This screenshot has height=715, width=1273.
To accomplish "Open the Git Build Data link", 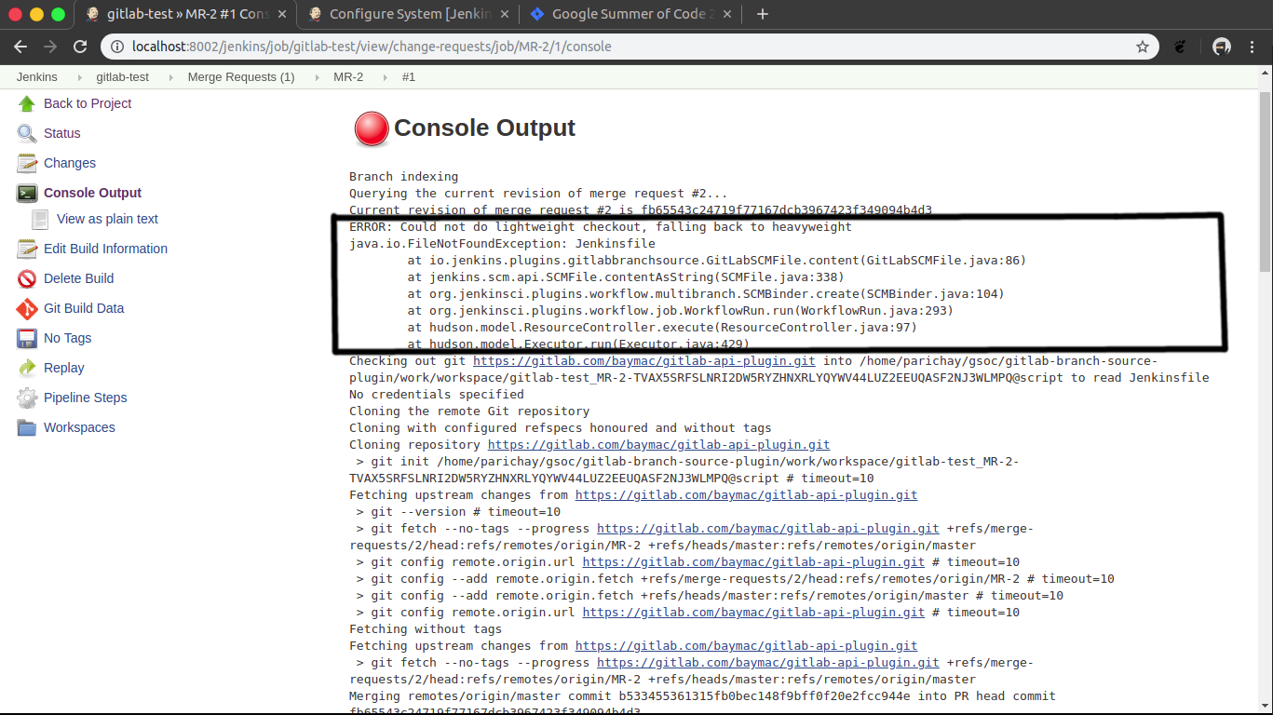I will (x=84, y=308).
